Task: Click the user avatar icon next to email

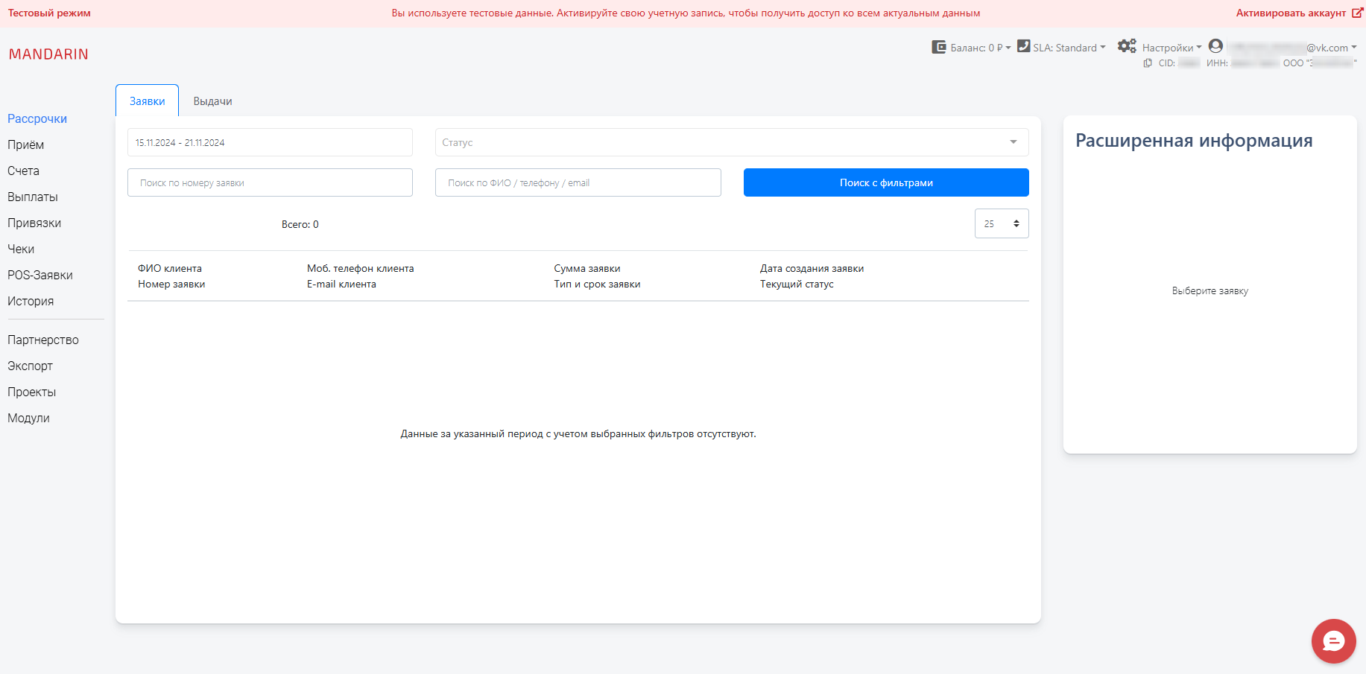Action: point(1215,45)
